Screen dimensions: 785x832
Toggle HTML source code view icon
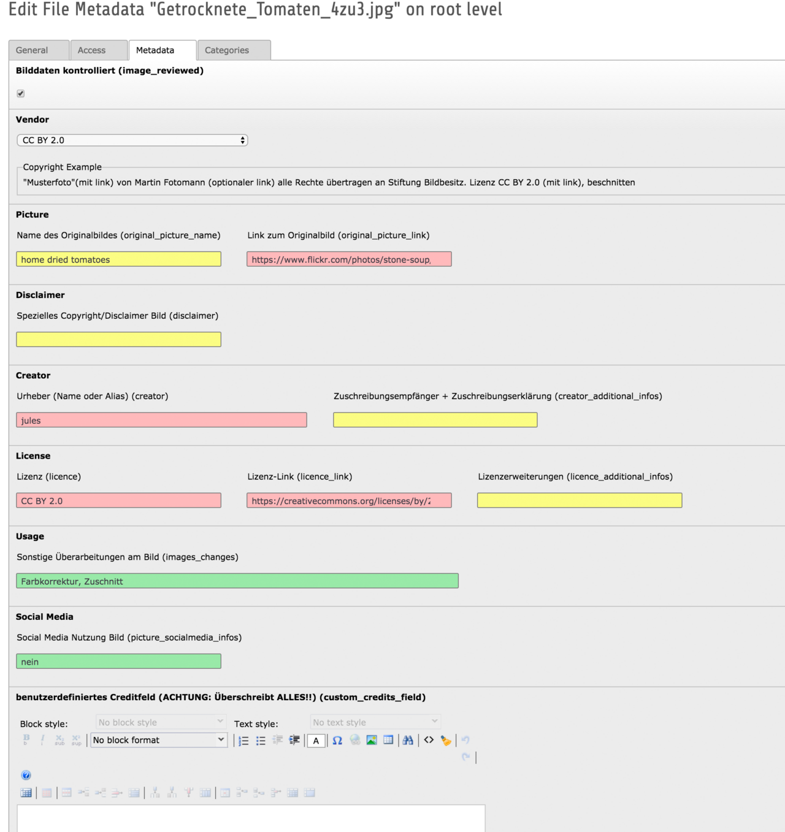point(429,740)
